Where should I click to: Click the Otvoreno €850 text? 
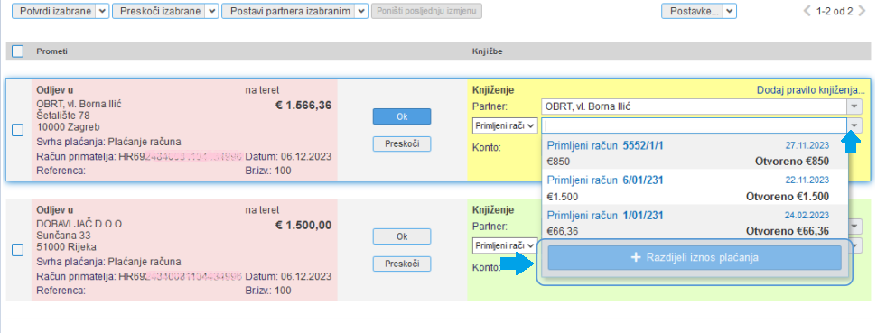pos(792,162)
